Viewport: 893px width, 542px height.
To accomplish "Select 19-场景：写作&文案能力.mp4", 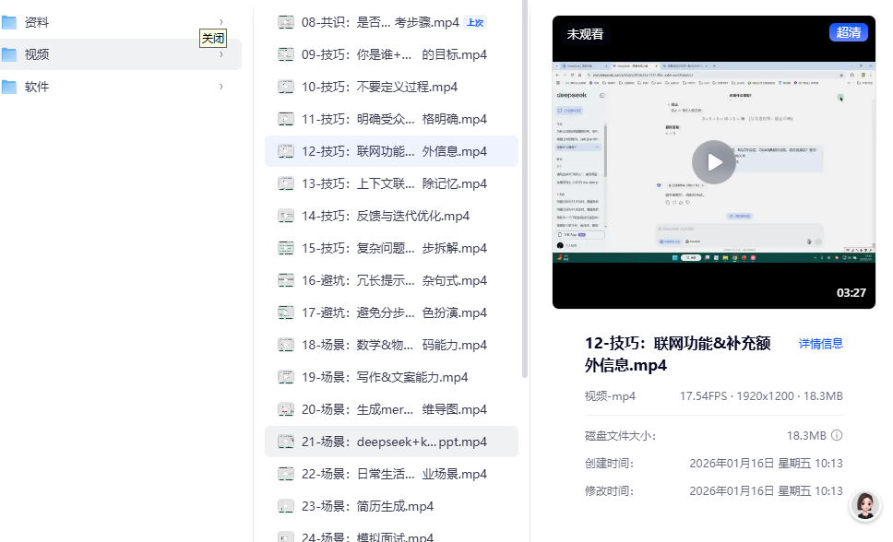I will [x=385, y=377].
